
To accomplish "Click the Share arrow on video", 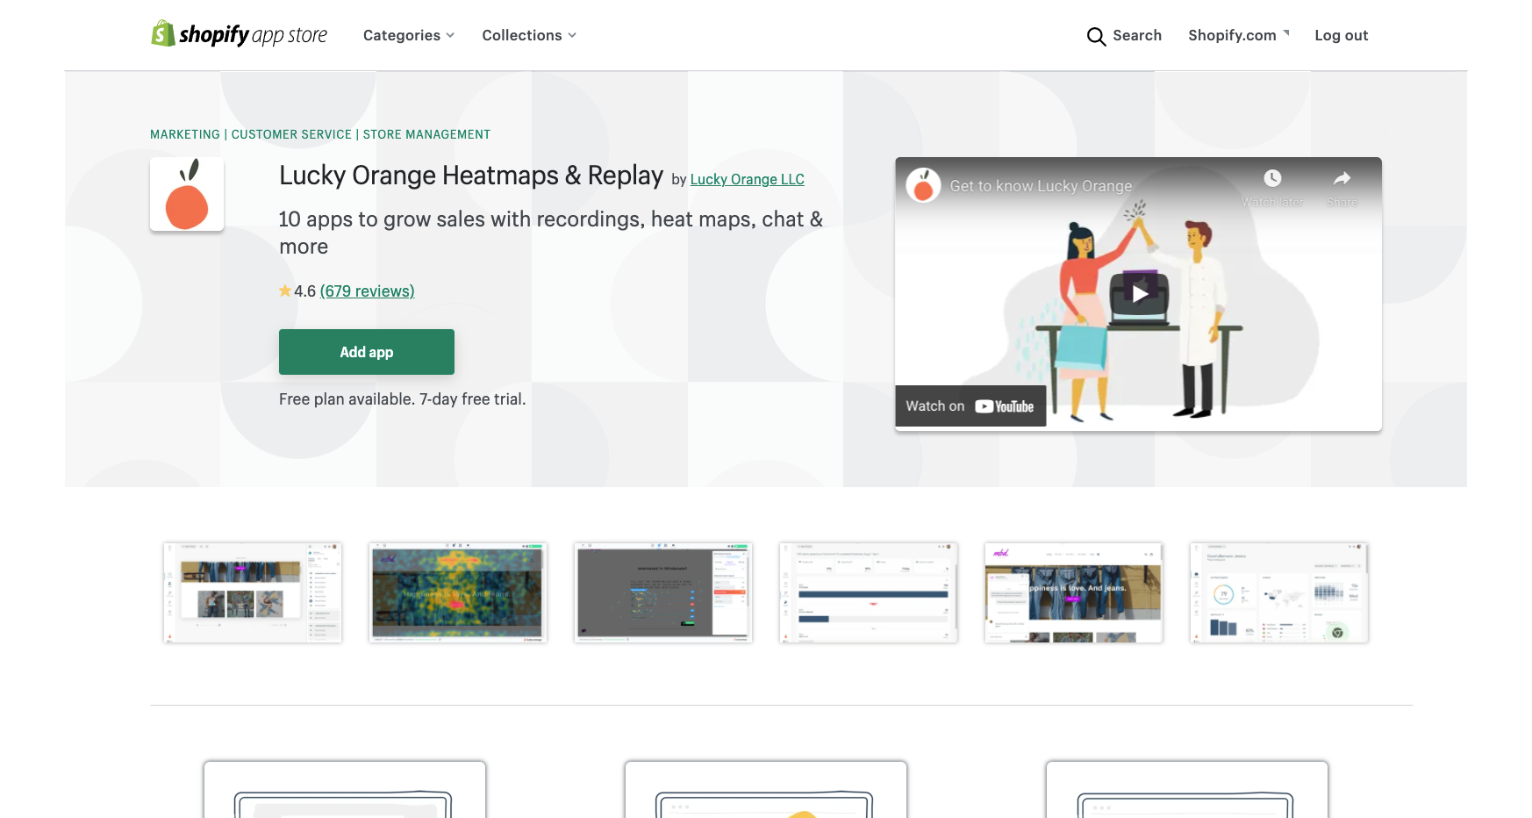I will click(x=1342, y=178).
